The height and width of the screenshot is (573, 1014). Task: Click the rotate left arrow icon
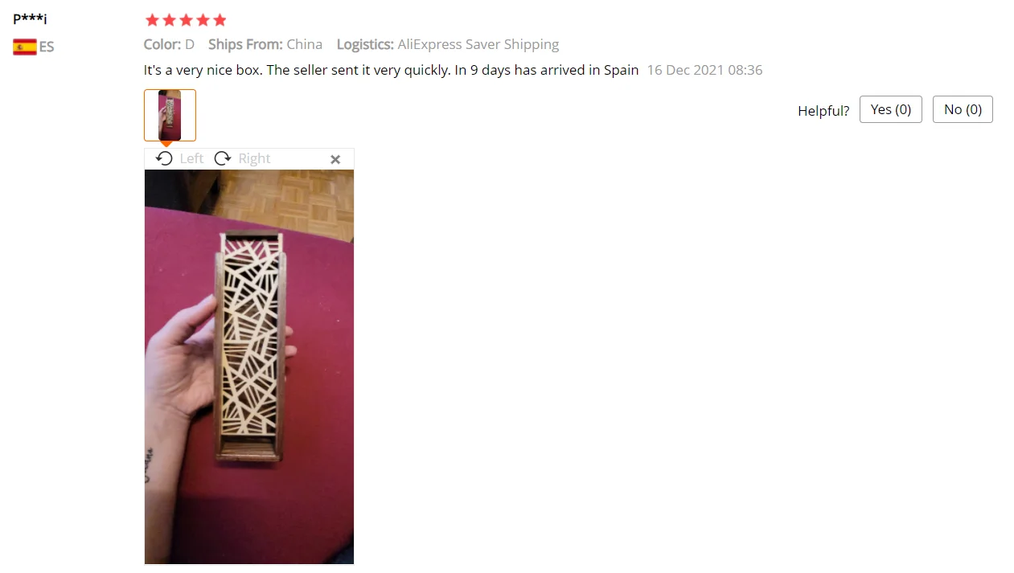click(164, 158)
